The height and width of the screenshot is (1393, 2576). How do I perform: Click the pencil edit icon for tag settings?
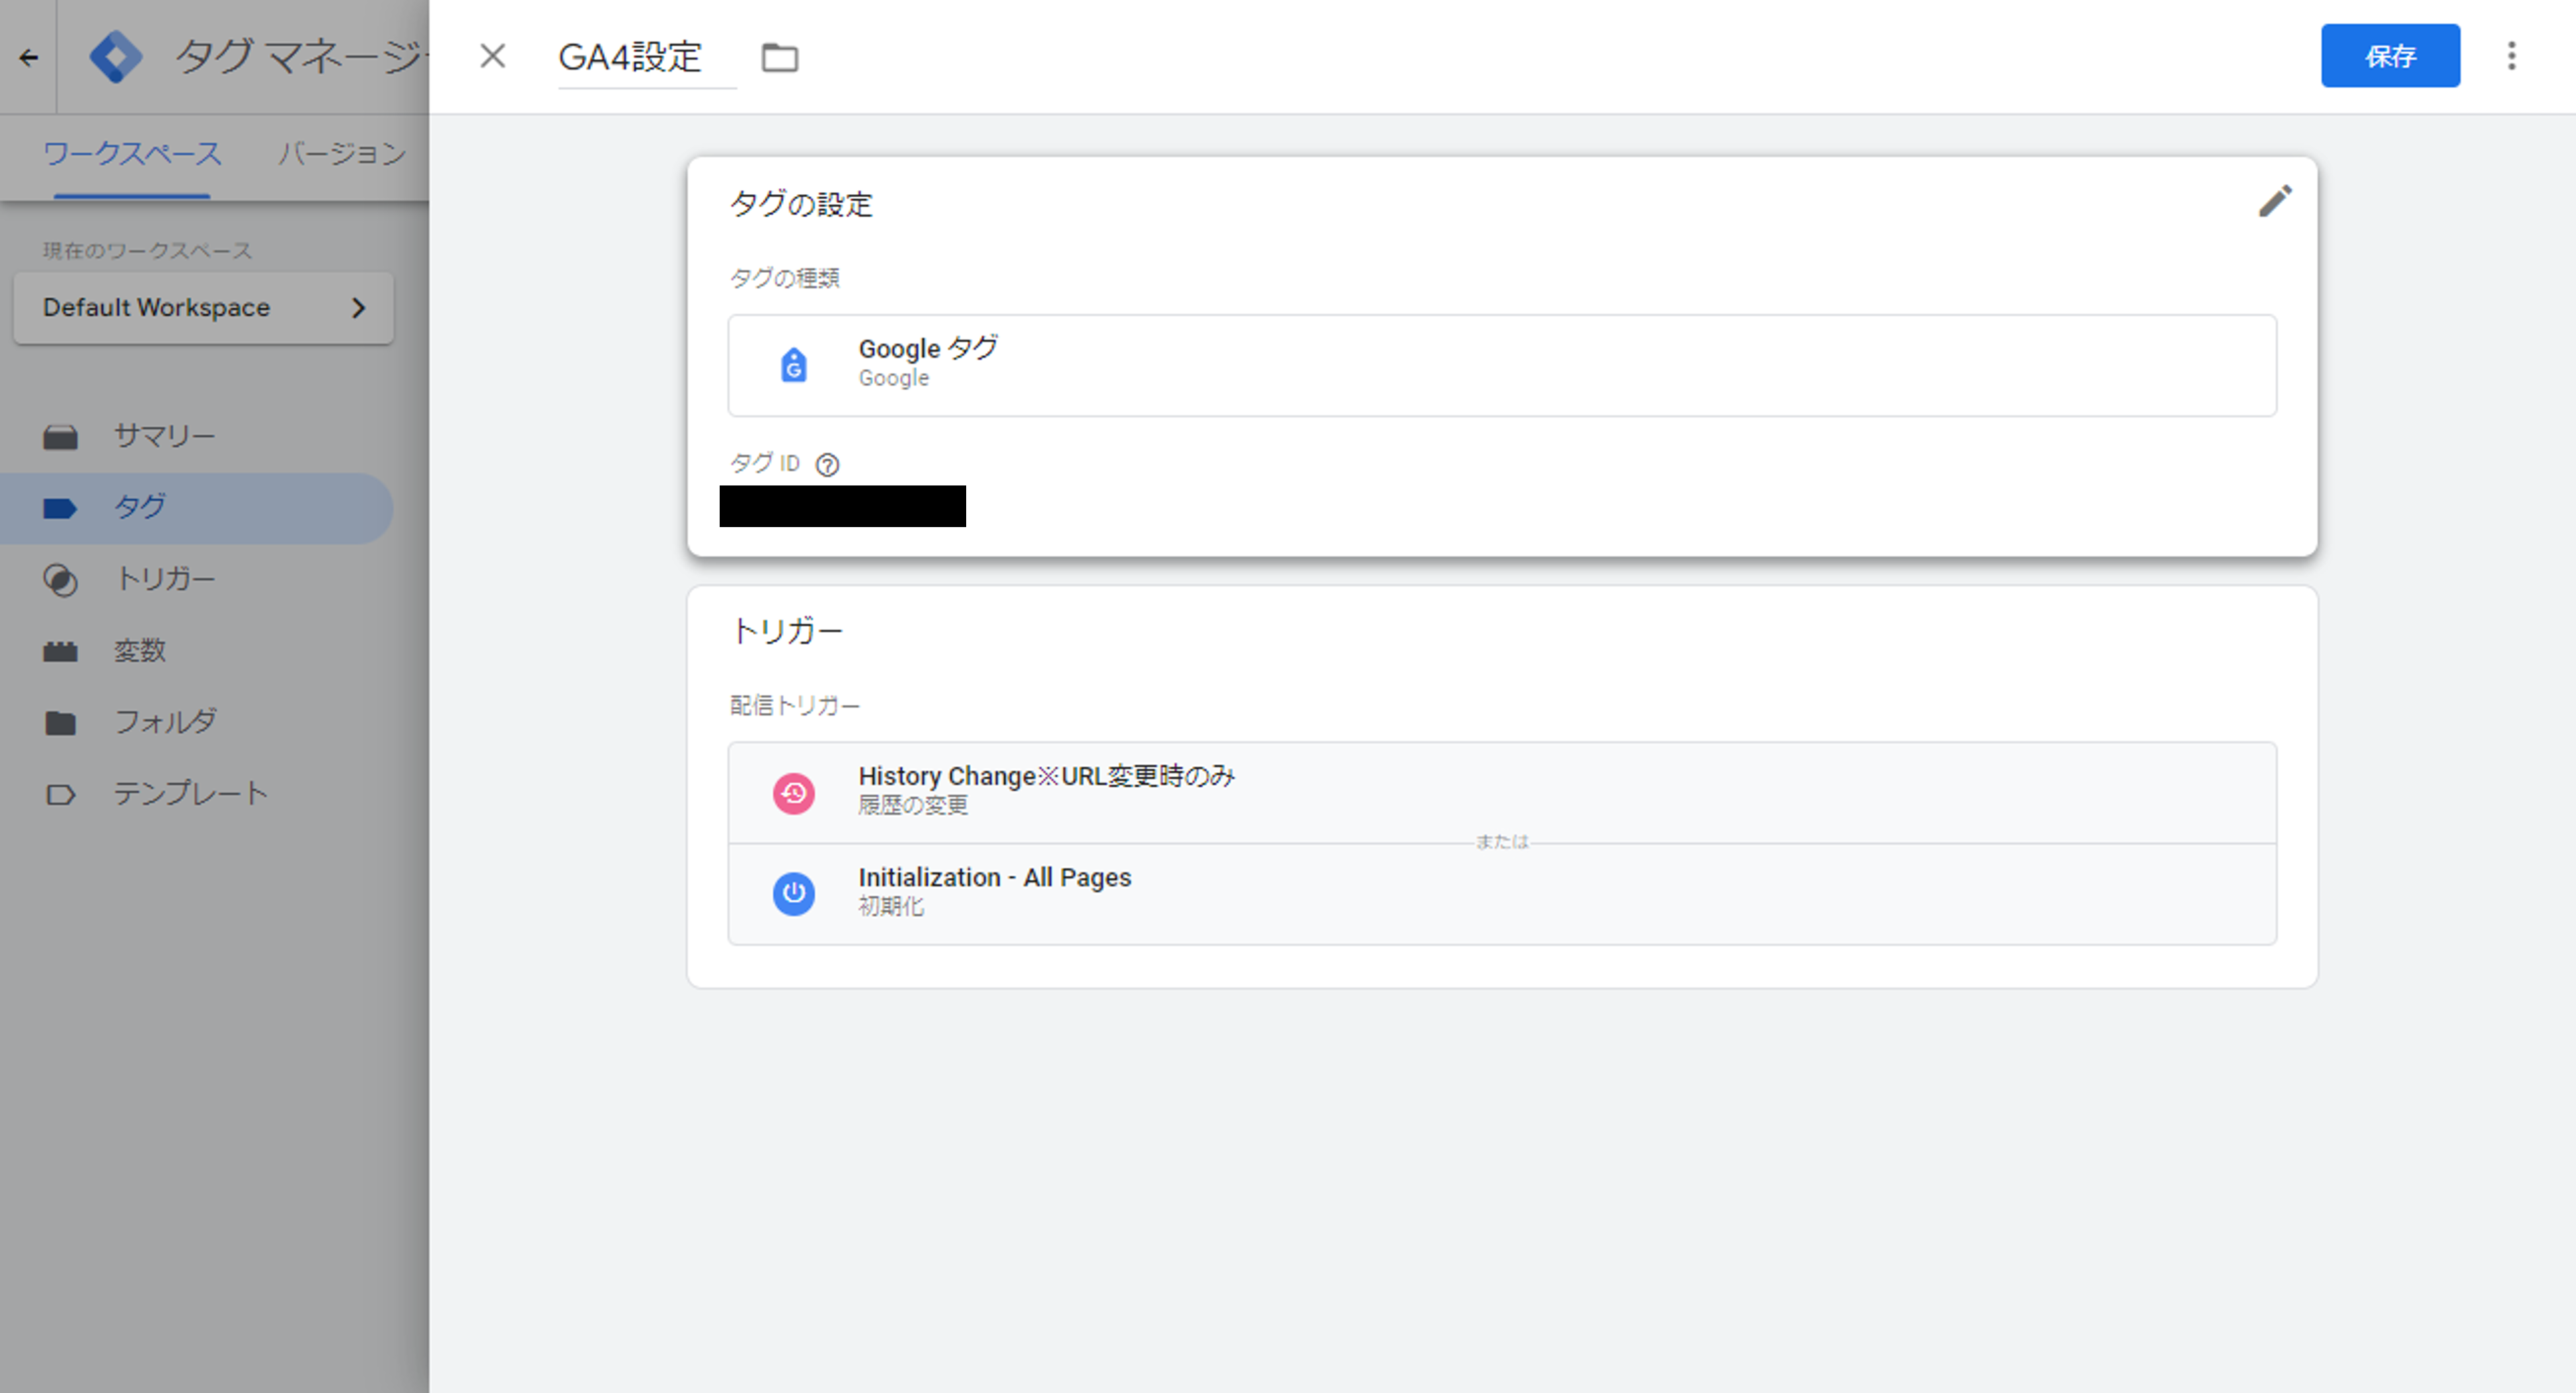pyautogui.click(x=2274, y=202)
